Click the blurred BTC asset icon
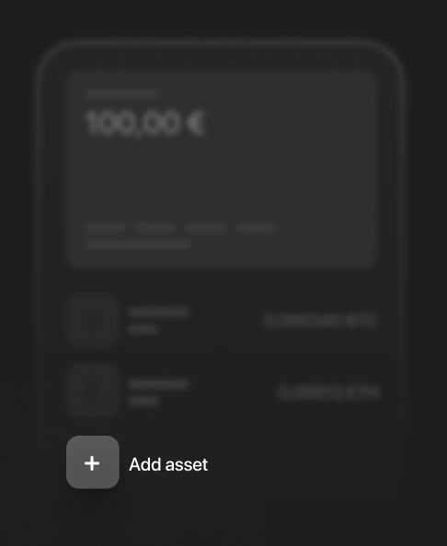 (93, 320)
